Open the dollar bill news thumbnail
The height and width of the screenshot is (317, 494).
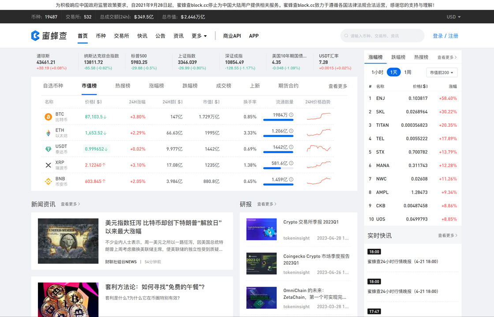coord(68,241)
